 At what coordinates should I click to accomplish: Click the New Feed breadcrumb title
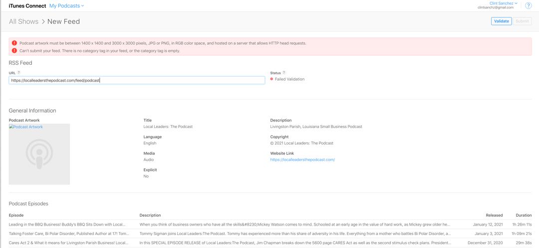pos(63,21)
